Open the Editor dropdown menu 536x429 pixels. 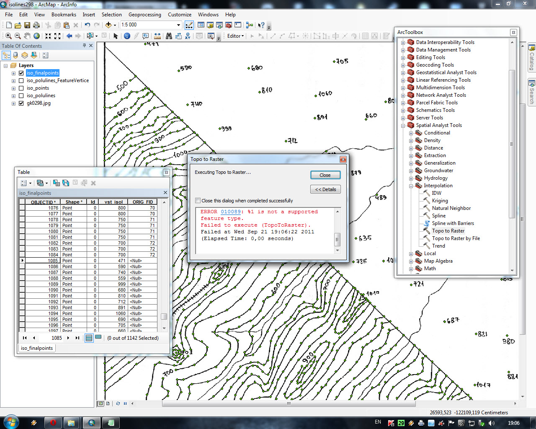[235, 36]
